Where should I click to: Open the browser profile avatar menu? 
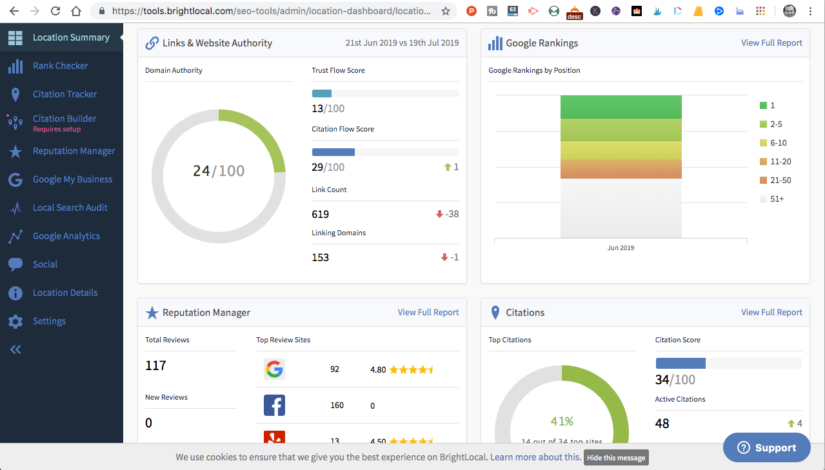789,11
